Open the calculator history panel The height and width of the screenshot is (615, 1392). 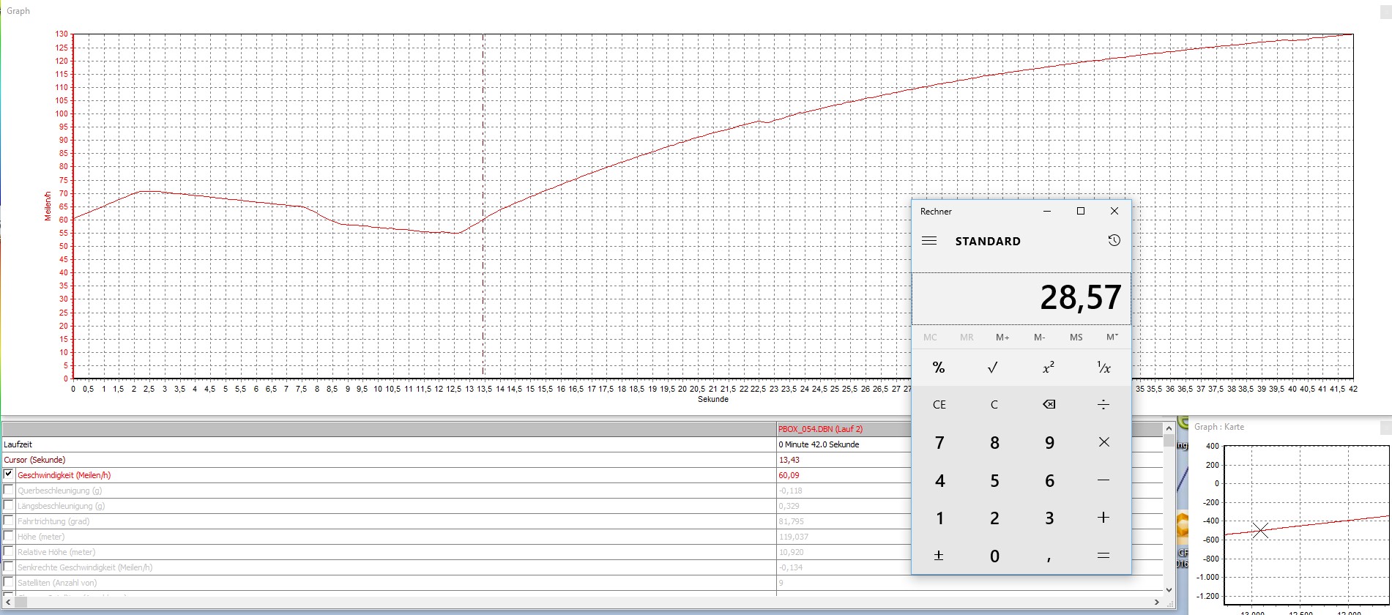1114,240
